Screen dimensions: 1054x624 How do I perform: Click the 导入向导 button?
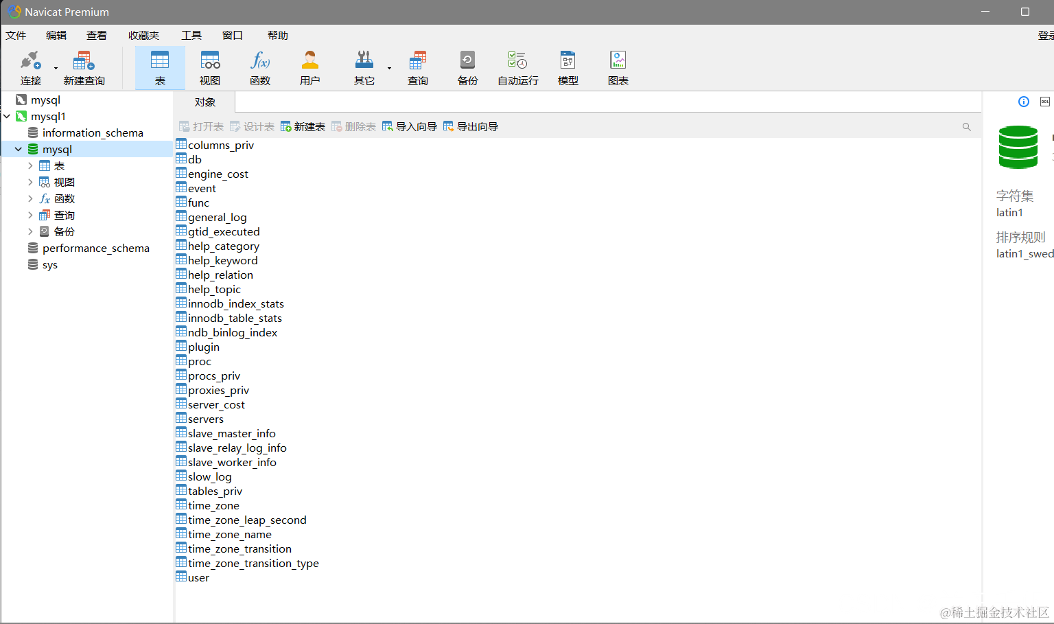click(410, 127)
